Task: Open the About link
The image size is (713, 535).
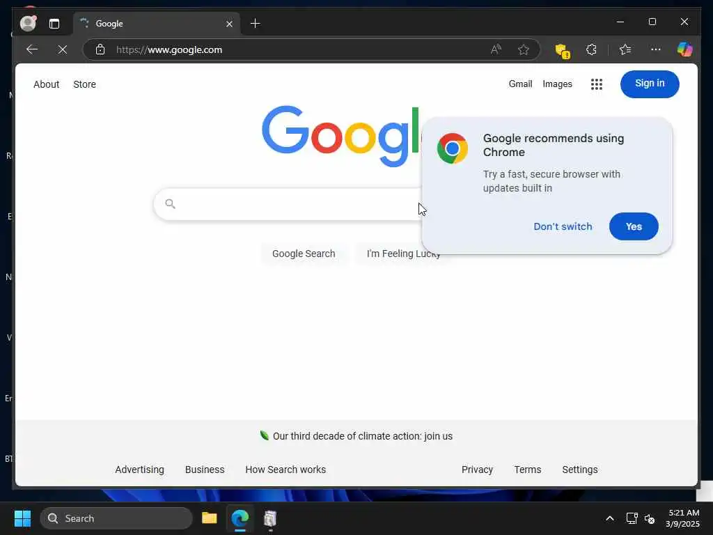Action: tap(47, 84)
